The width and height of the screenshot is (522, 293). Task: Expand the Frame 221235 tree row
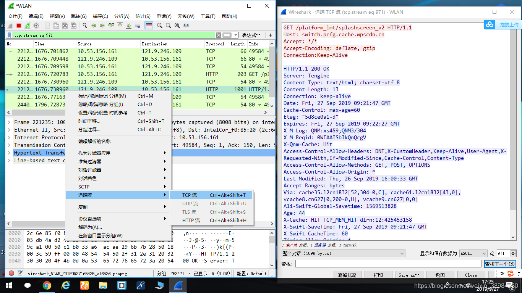pyautogui.click(x=10, y=122)
